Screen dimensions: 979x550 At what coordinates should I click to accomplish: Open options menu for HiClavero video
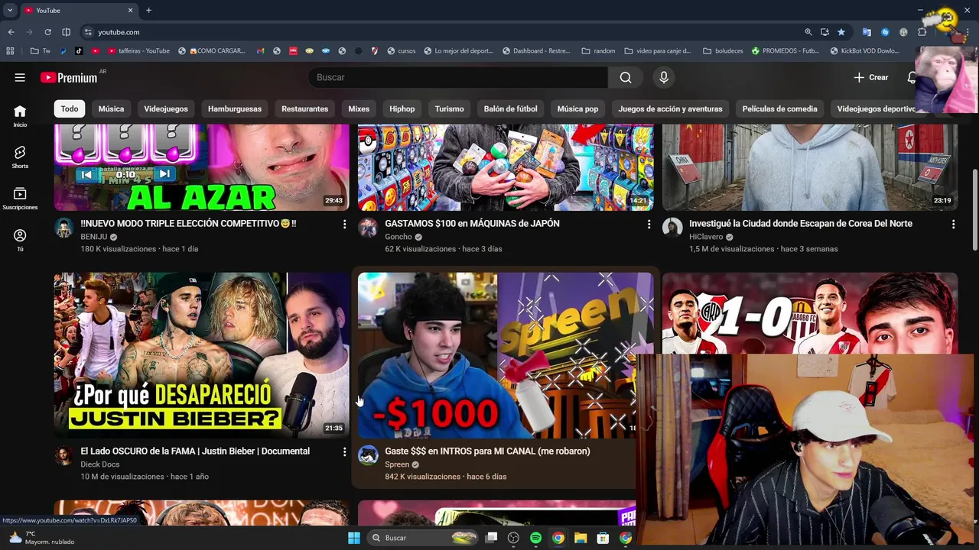point(953,224)
